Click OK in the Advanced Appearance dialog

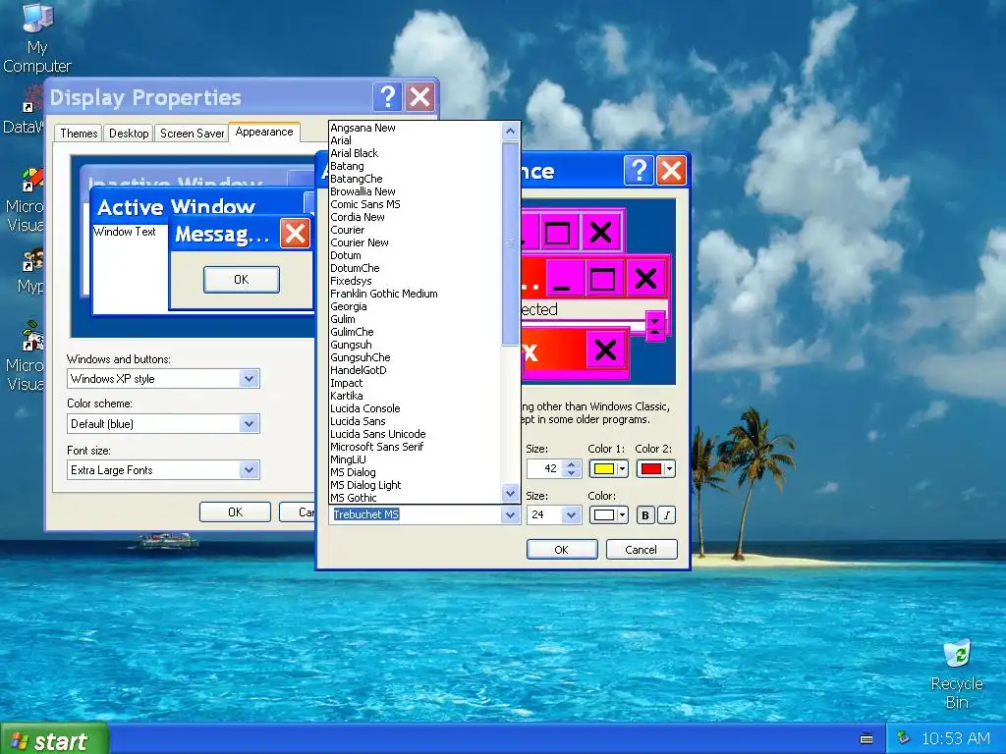[x=561, y=550]
